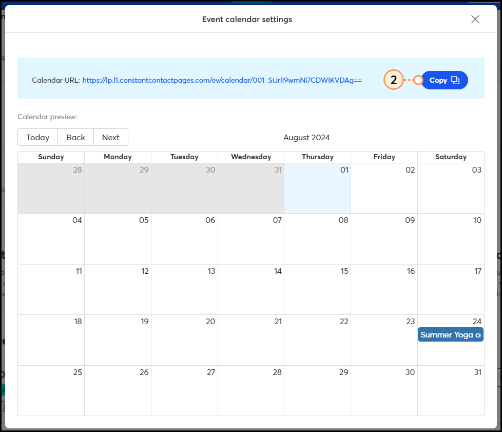Copy the calendar URL
Viewport: 502px width, 432px height.
[444, 80]
